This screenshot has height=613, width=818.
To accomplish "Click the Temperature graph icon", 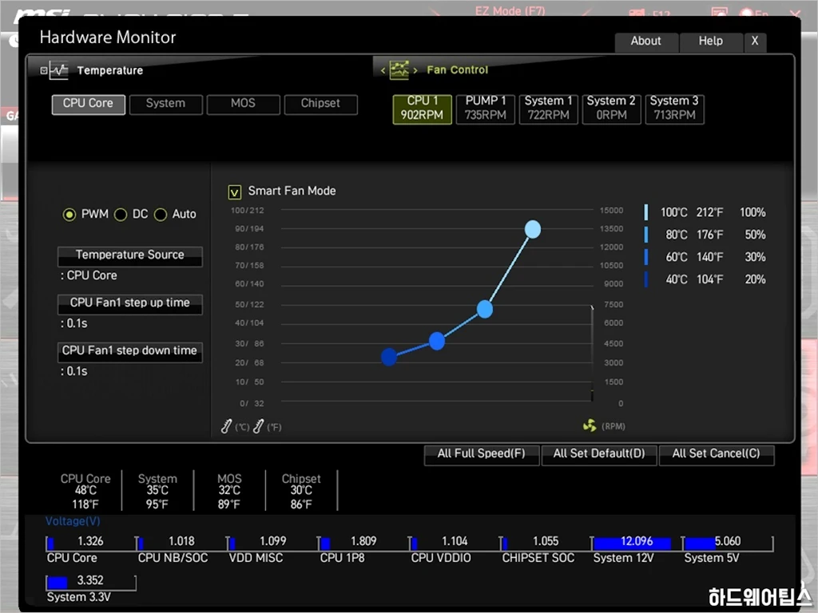I will coord(58,70).
